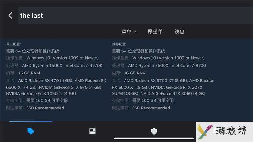Go back using the left arrow icon
This screenshot has width=253, height=142.
(10, 15)
